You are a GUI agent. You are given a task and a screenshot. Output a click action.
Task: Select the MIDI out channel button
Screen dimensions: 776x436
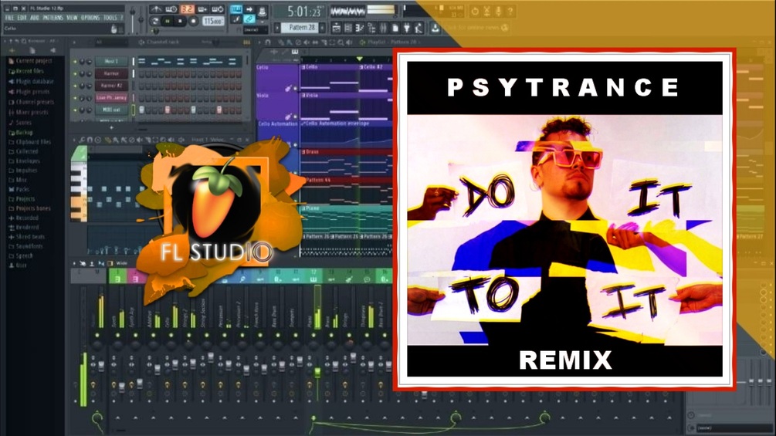111,110
